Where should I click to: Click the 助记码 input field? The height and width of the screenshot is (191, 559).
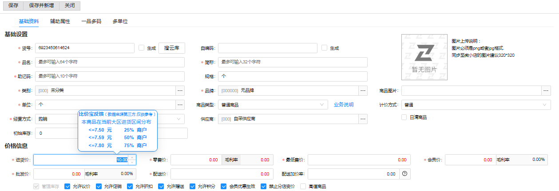point(110,76)
